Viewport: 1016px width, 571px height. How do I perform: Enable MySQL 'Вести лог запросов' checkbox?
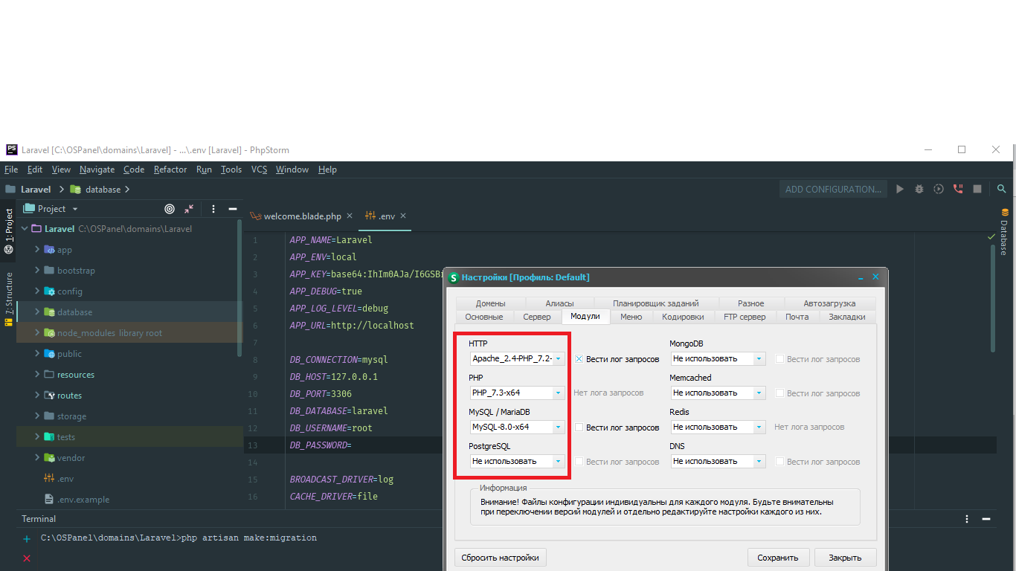pyautogui.click(x=579, y=427)
